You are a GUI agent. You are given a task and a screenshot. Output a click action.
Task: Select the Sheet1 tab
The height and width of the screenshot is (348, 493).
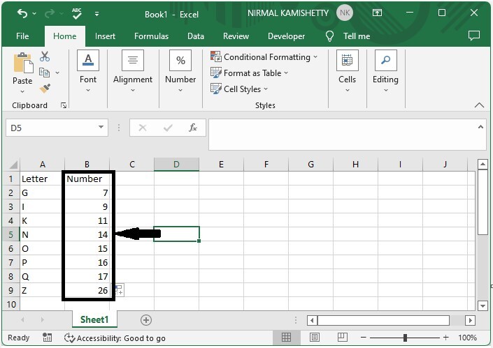click(x=94, y=319)
